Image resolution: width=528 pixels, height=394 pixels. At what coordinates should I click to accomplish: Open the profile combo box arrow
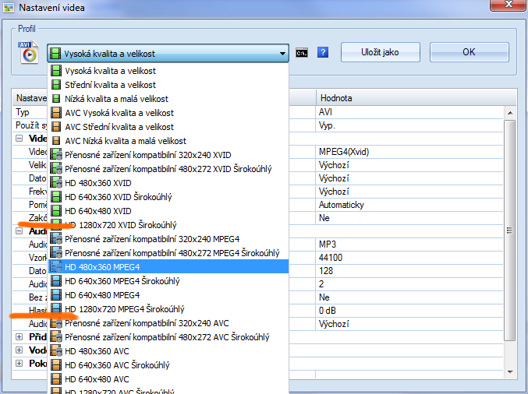pyautogui.click(x=282, y=54)
